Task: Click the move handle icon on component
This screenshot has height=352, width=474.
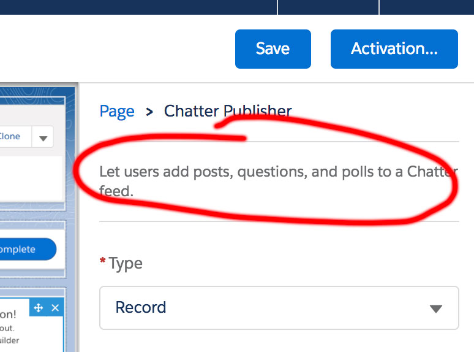Action: pyautogui.click(x=38, y=308)
